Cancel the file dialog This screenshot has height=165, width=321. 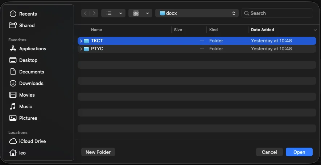(x=269, y=152)
